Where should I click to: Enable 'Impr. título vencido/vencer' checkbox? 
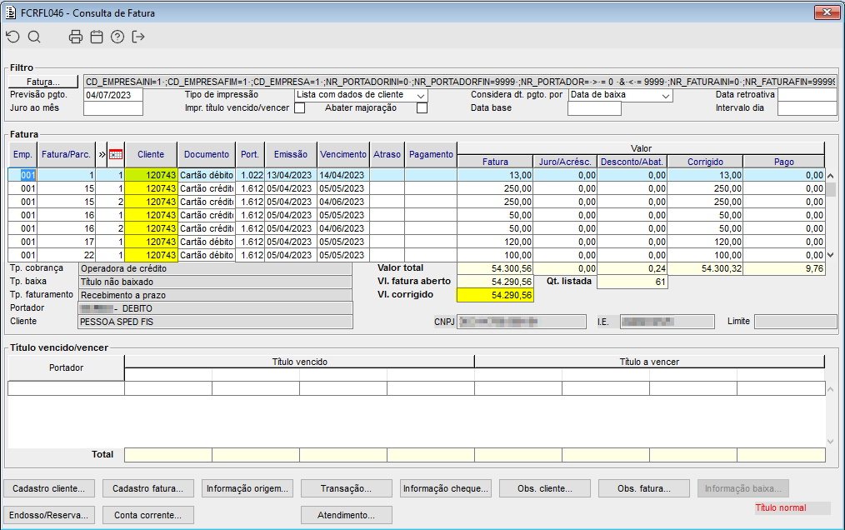point(299,108)
